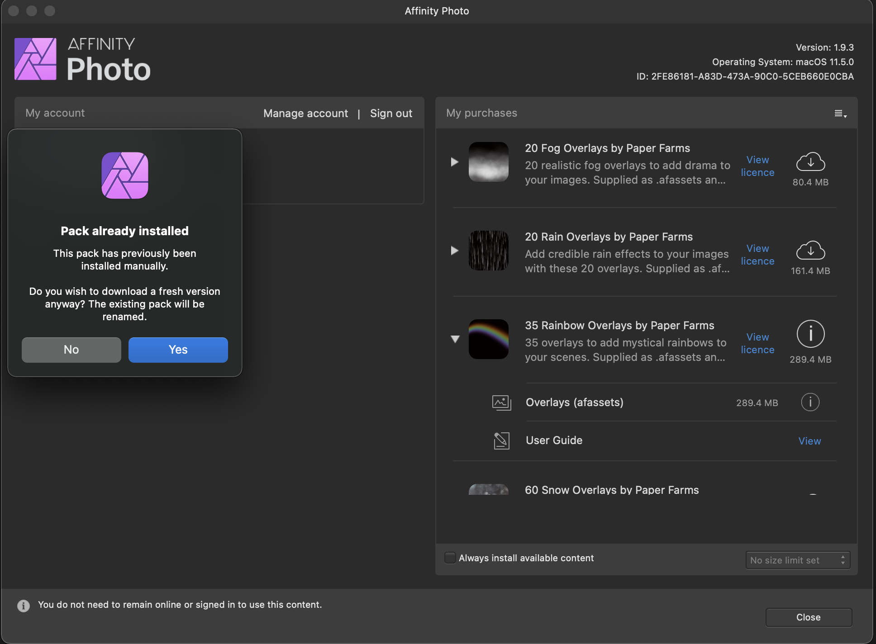Sign out of the account

391,114
